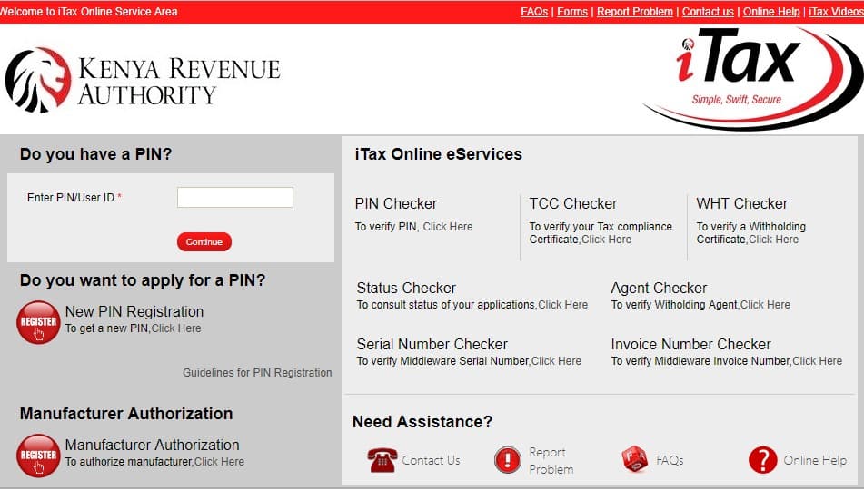
Task: Click the FAQs cube icon
Action: [635, 459]
